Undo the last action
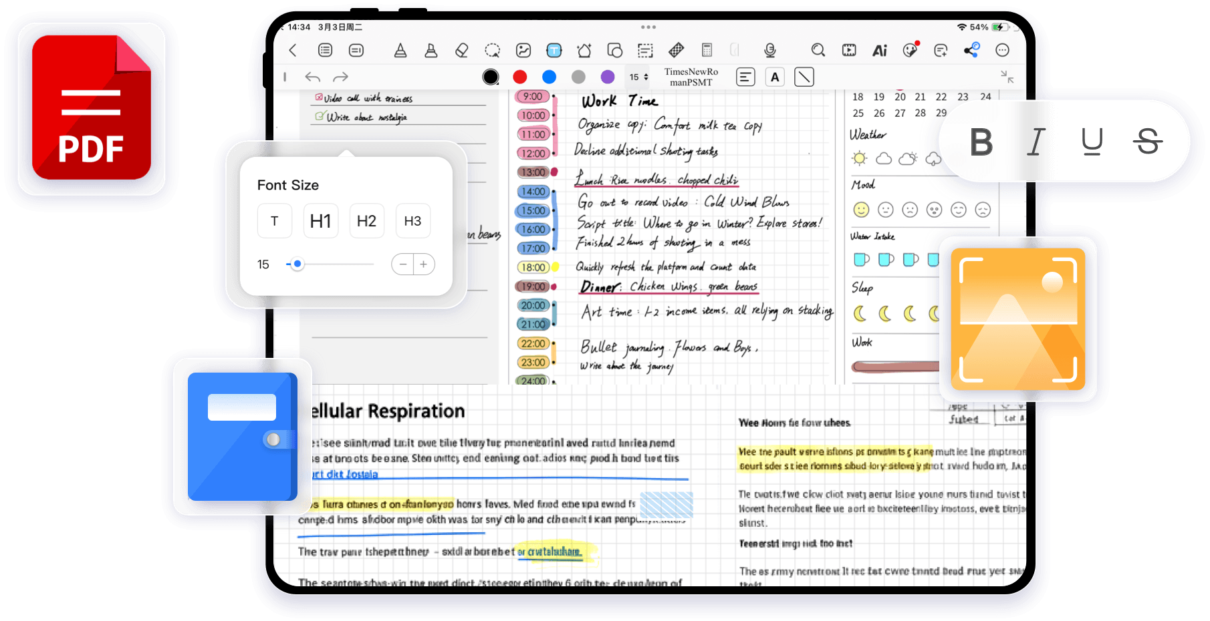The image size is (1210, 621). pyautogui.click(x=312, y=77)
